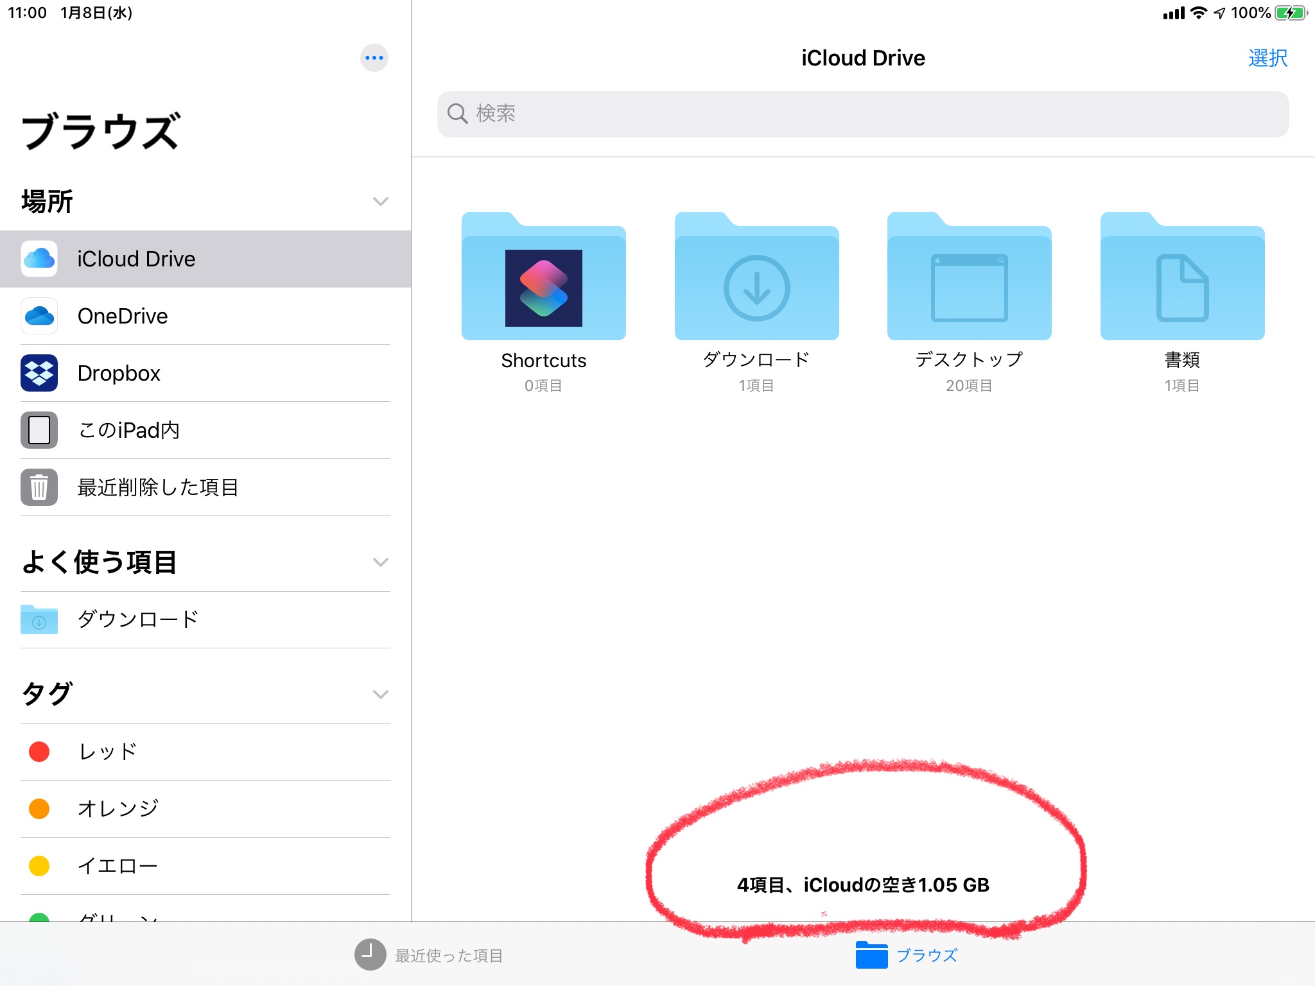Viewport: 1315px width, 986px height.
Task: Collapse the タグ section chevron
Action: coord(380,695)
